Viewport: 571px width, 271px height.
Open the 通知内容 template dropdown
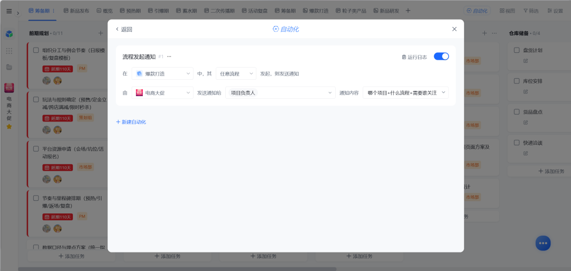406,93
